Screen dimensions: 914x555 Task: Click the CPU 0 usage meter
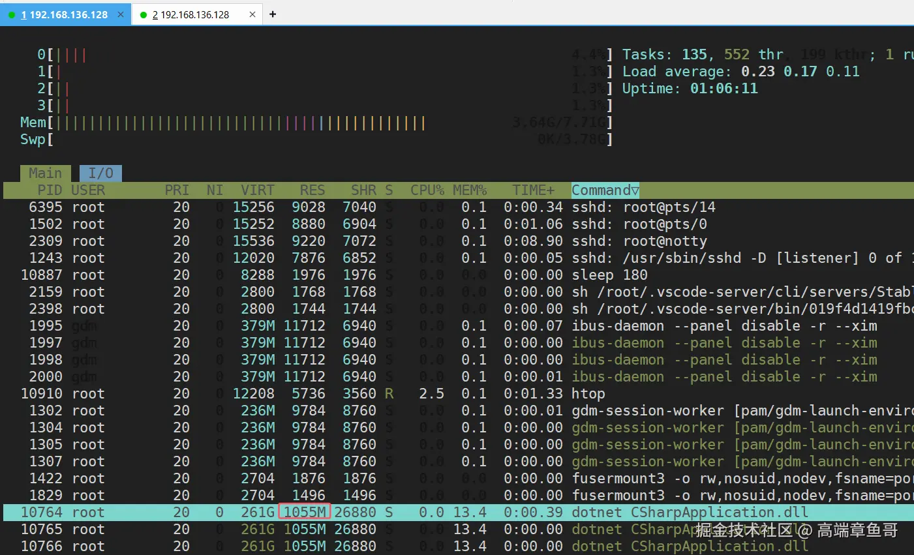[x=325, y=55]
